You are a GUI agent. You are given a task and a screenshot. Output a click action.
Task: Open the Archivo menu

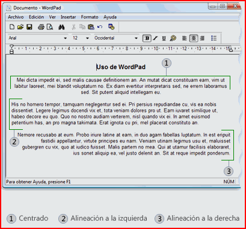16,17
